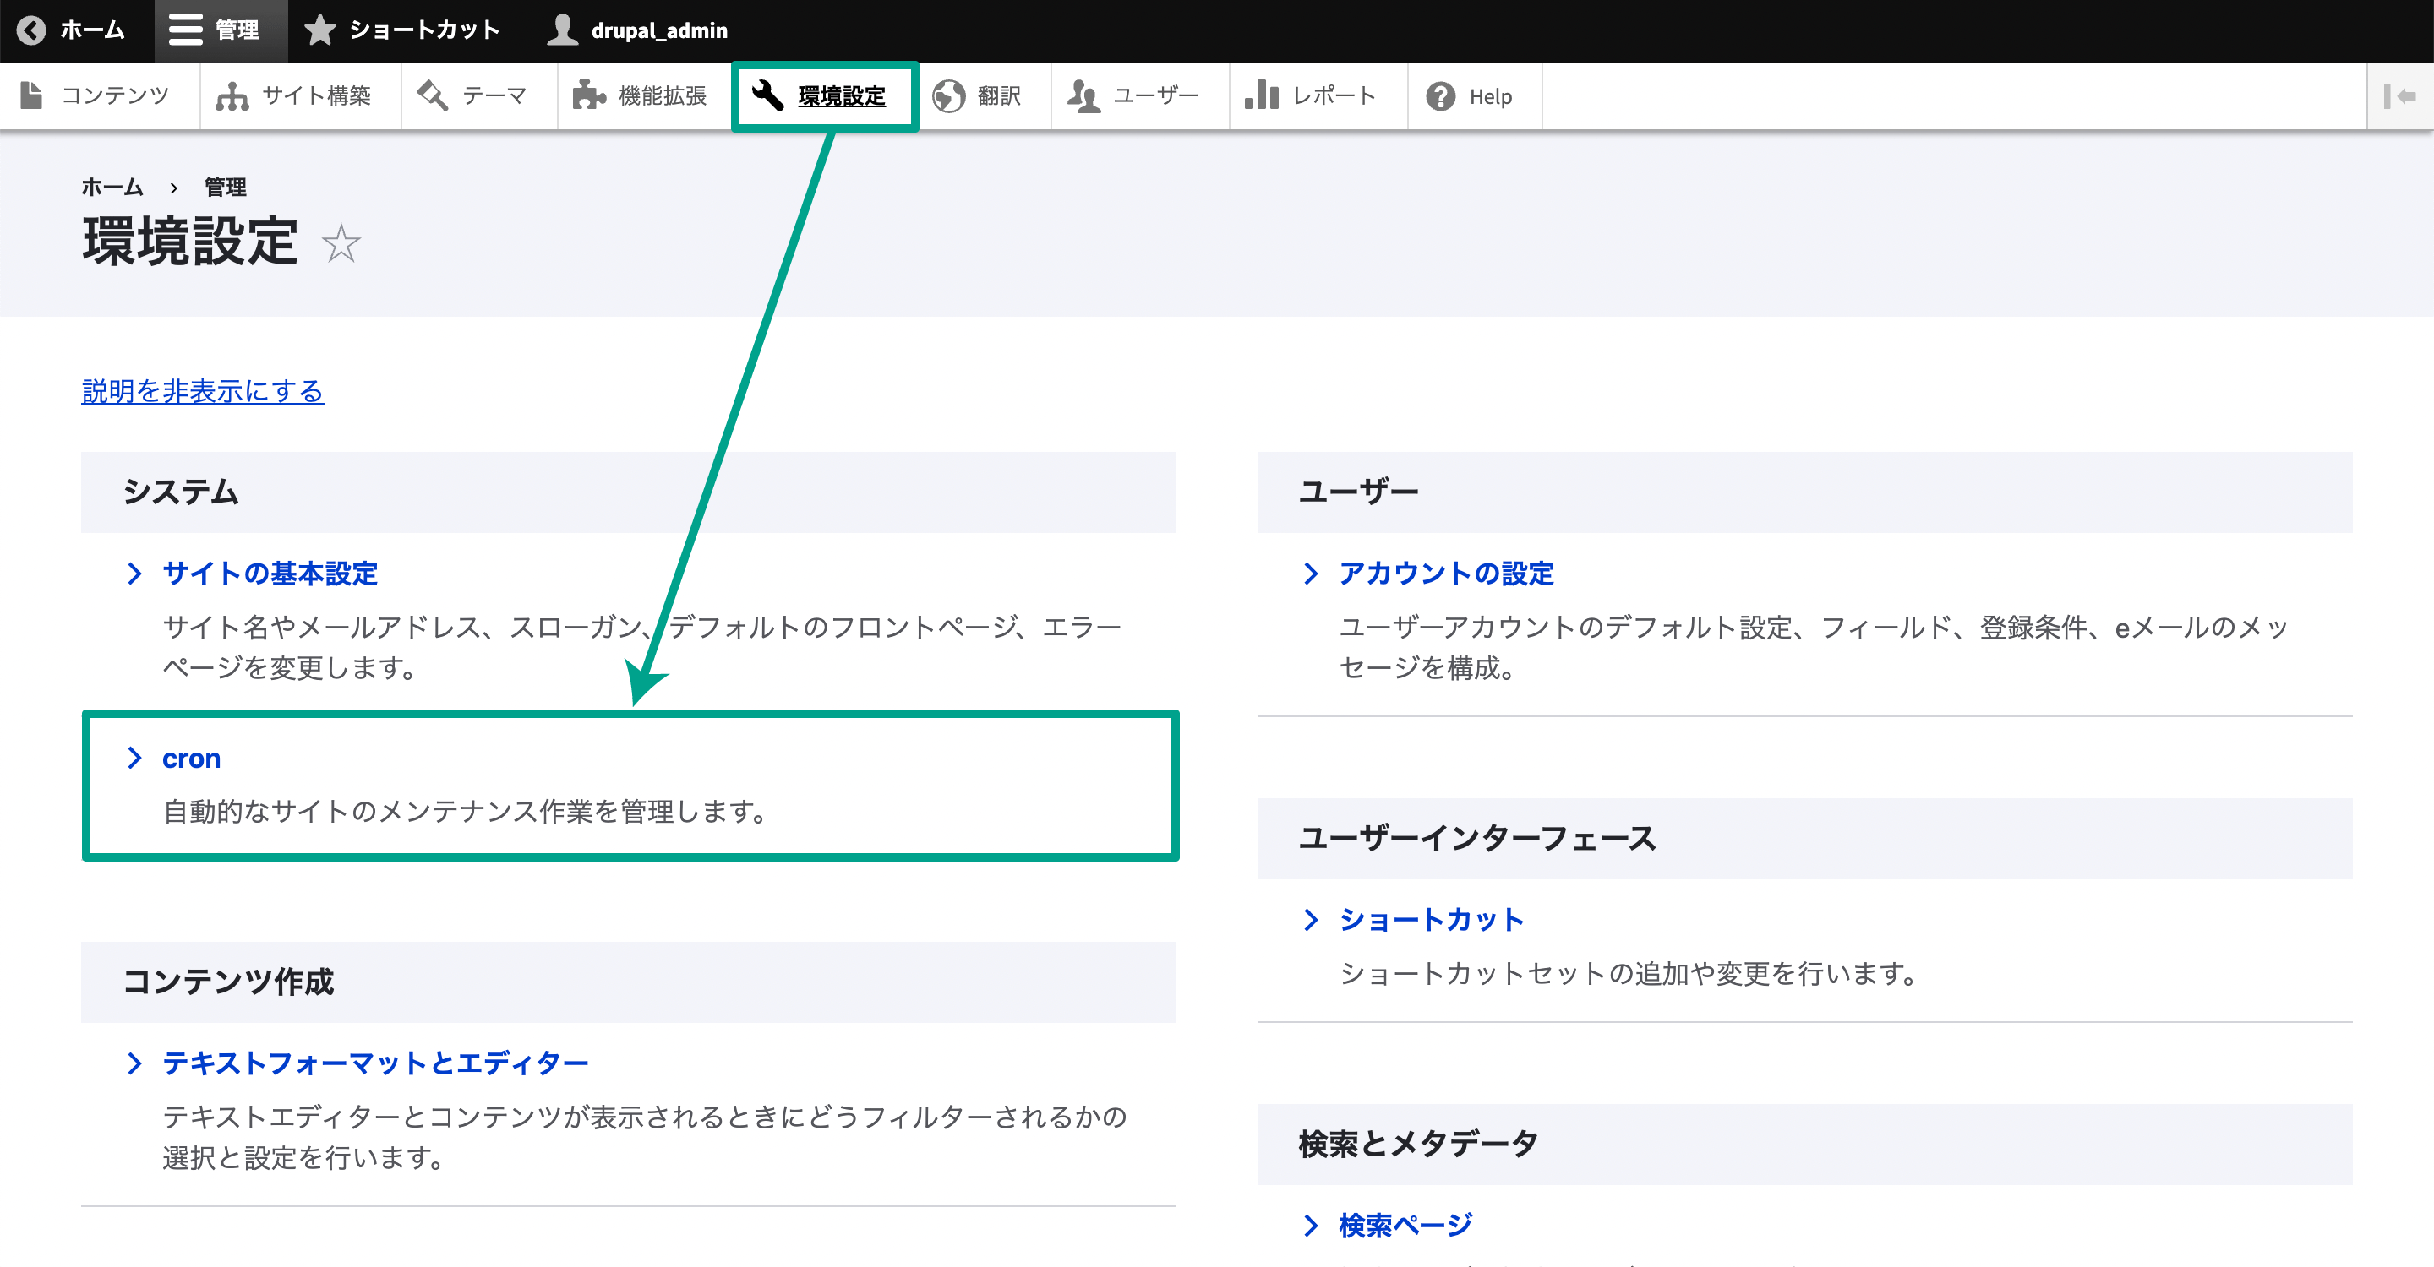Click the ユーザーインターフェース section heading

click(1476, 839)
